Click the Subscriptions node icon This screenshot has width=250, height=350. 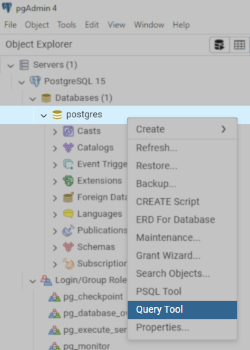coord(68,264)
